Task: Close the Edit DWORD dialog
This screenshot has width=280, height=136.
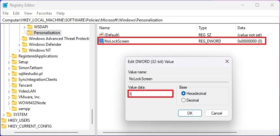Action: coord(227,61)
